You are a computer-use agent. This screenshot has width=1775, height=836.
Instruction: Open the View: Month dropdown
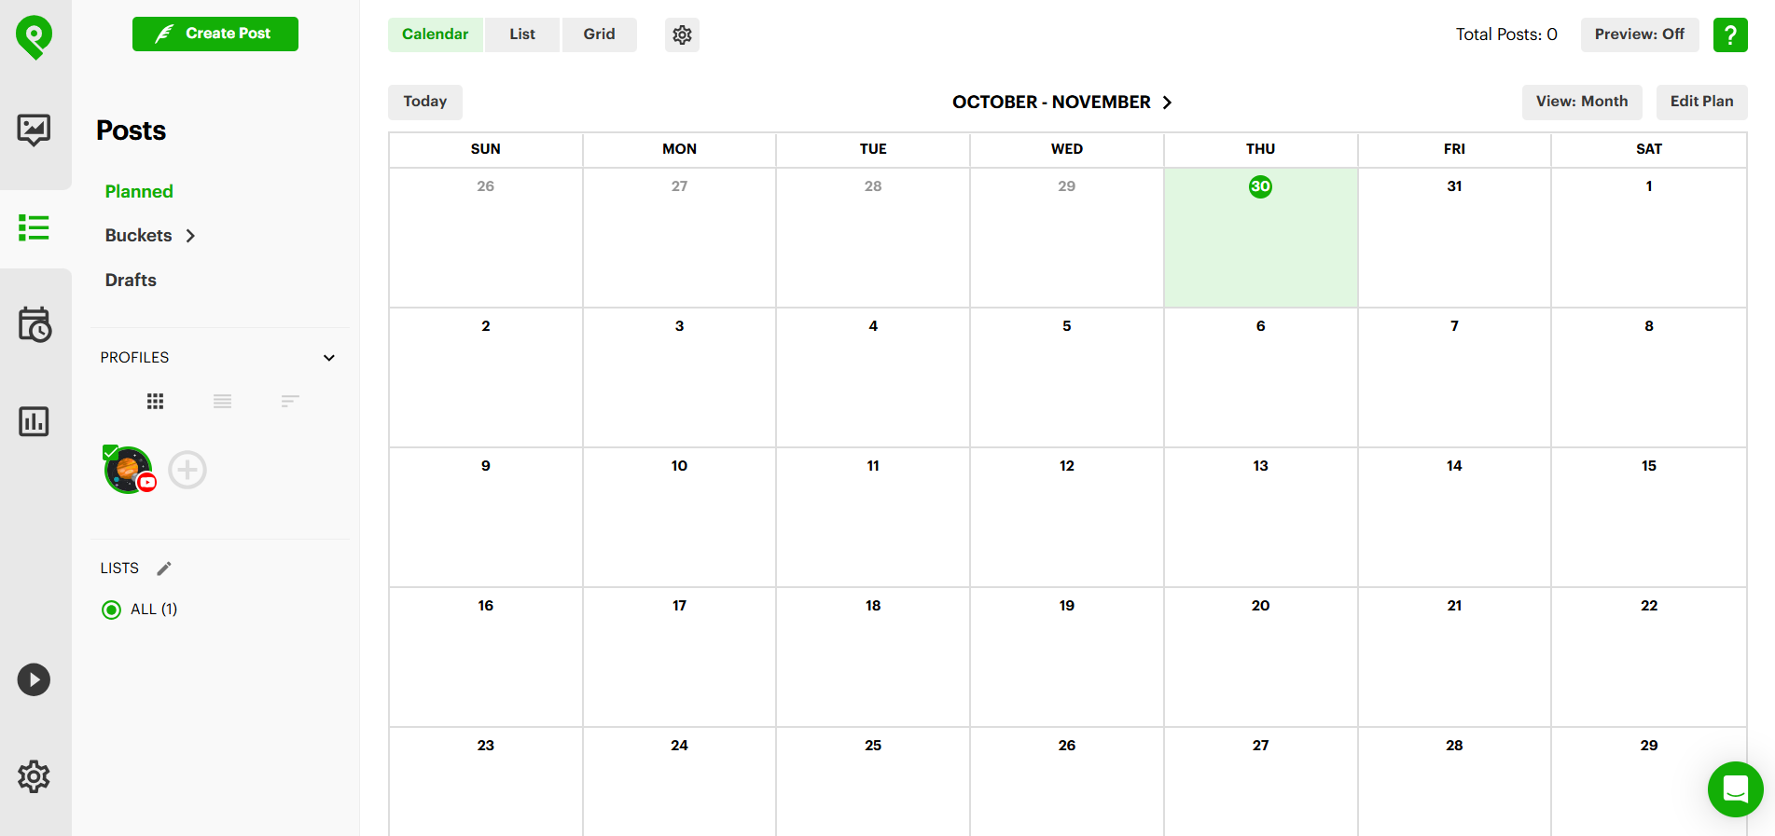pos(1581,102)
